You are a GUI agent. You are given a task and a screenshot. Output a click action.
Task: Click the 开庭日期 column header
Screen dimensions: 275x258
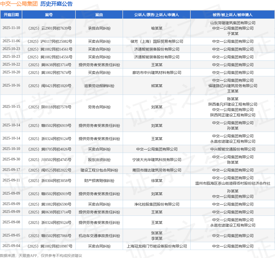coord(11,15)
